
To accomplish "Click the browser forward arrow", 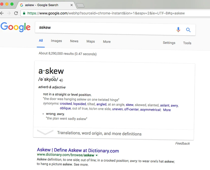I will (9, 13).
